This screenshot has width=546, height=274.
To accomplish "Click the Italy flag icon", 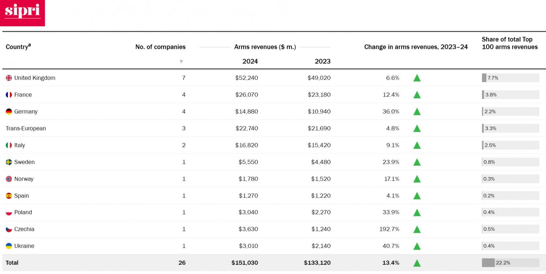I will [9, 145].
